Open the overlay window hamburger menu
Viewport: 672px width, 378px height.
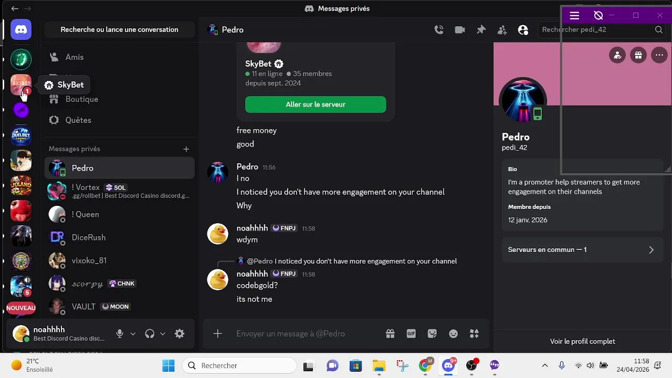click(574, 15)
